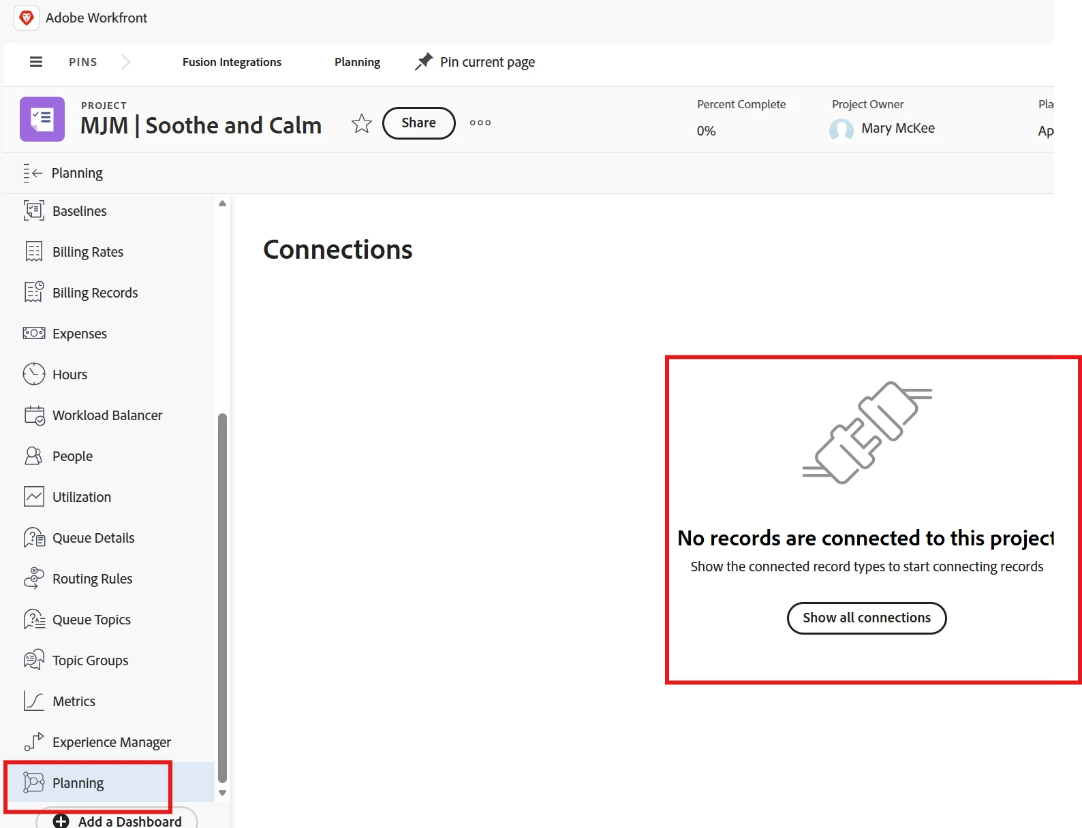The height and width of the screenshot is (828, 1082).
Task: Click Mary McKee's avatar icon
Action: (x=841, y=129)
